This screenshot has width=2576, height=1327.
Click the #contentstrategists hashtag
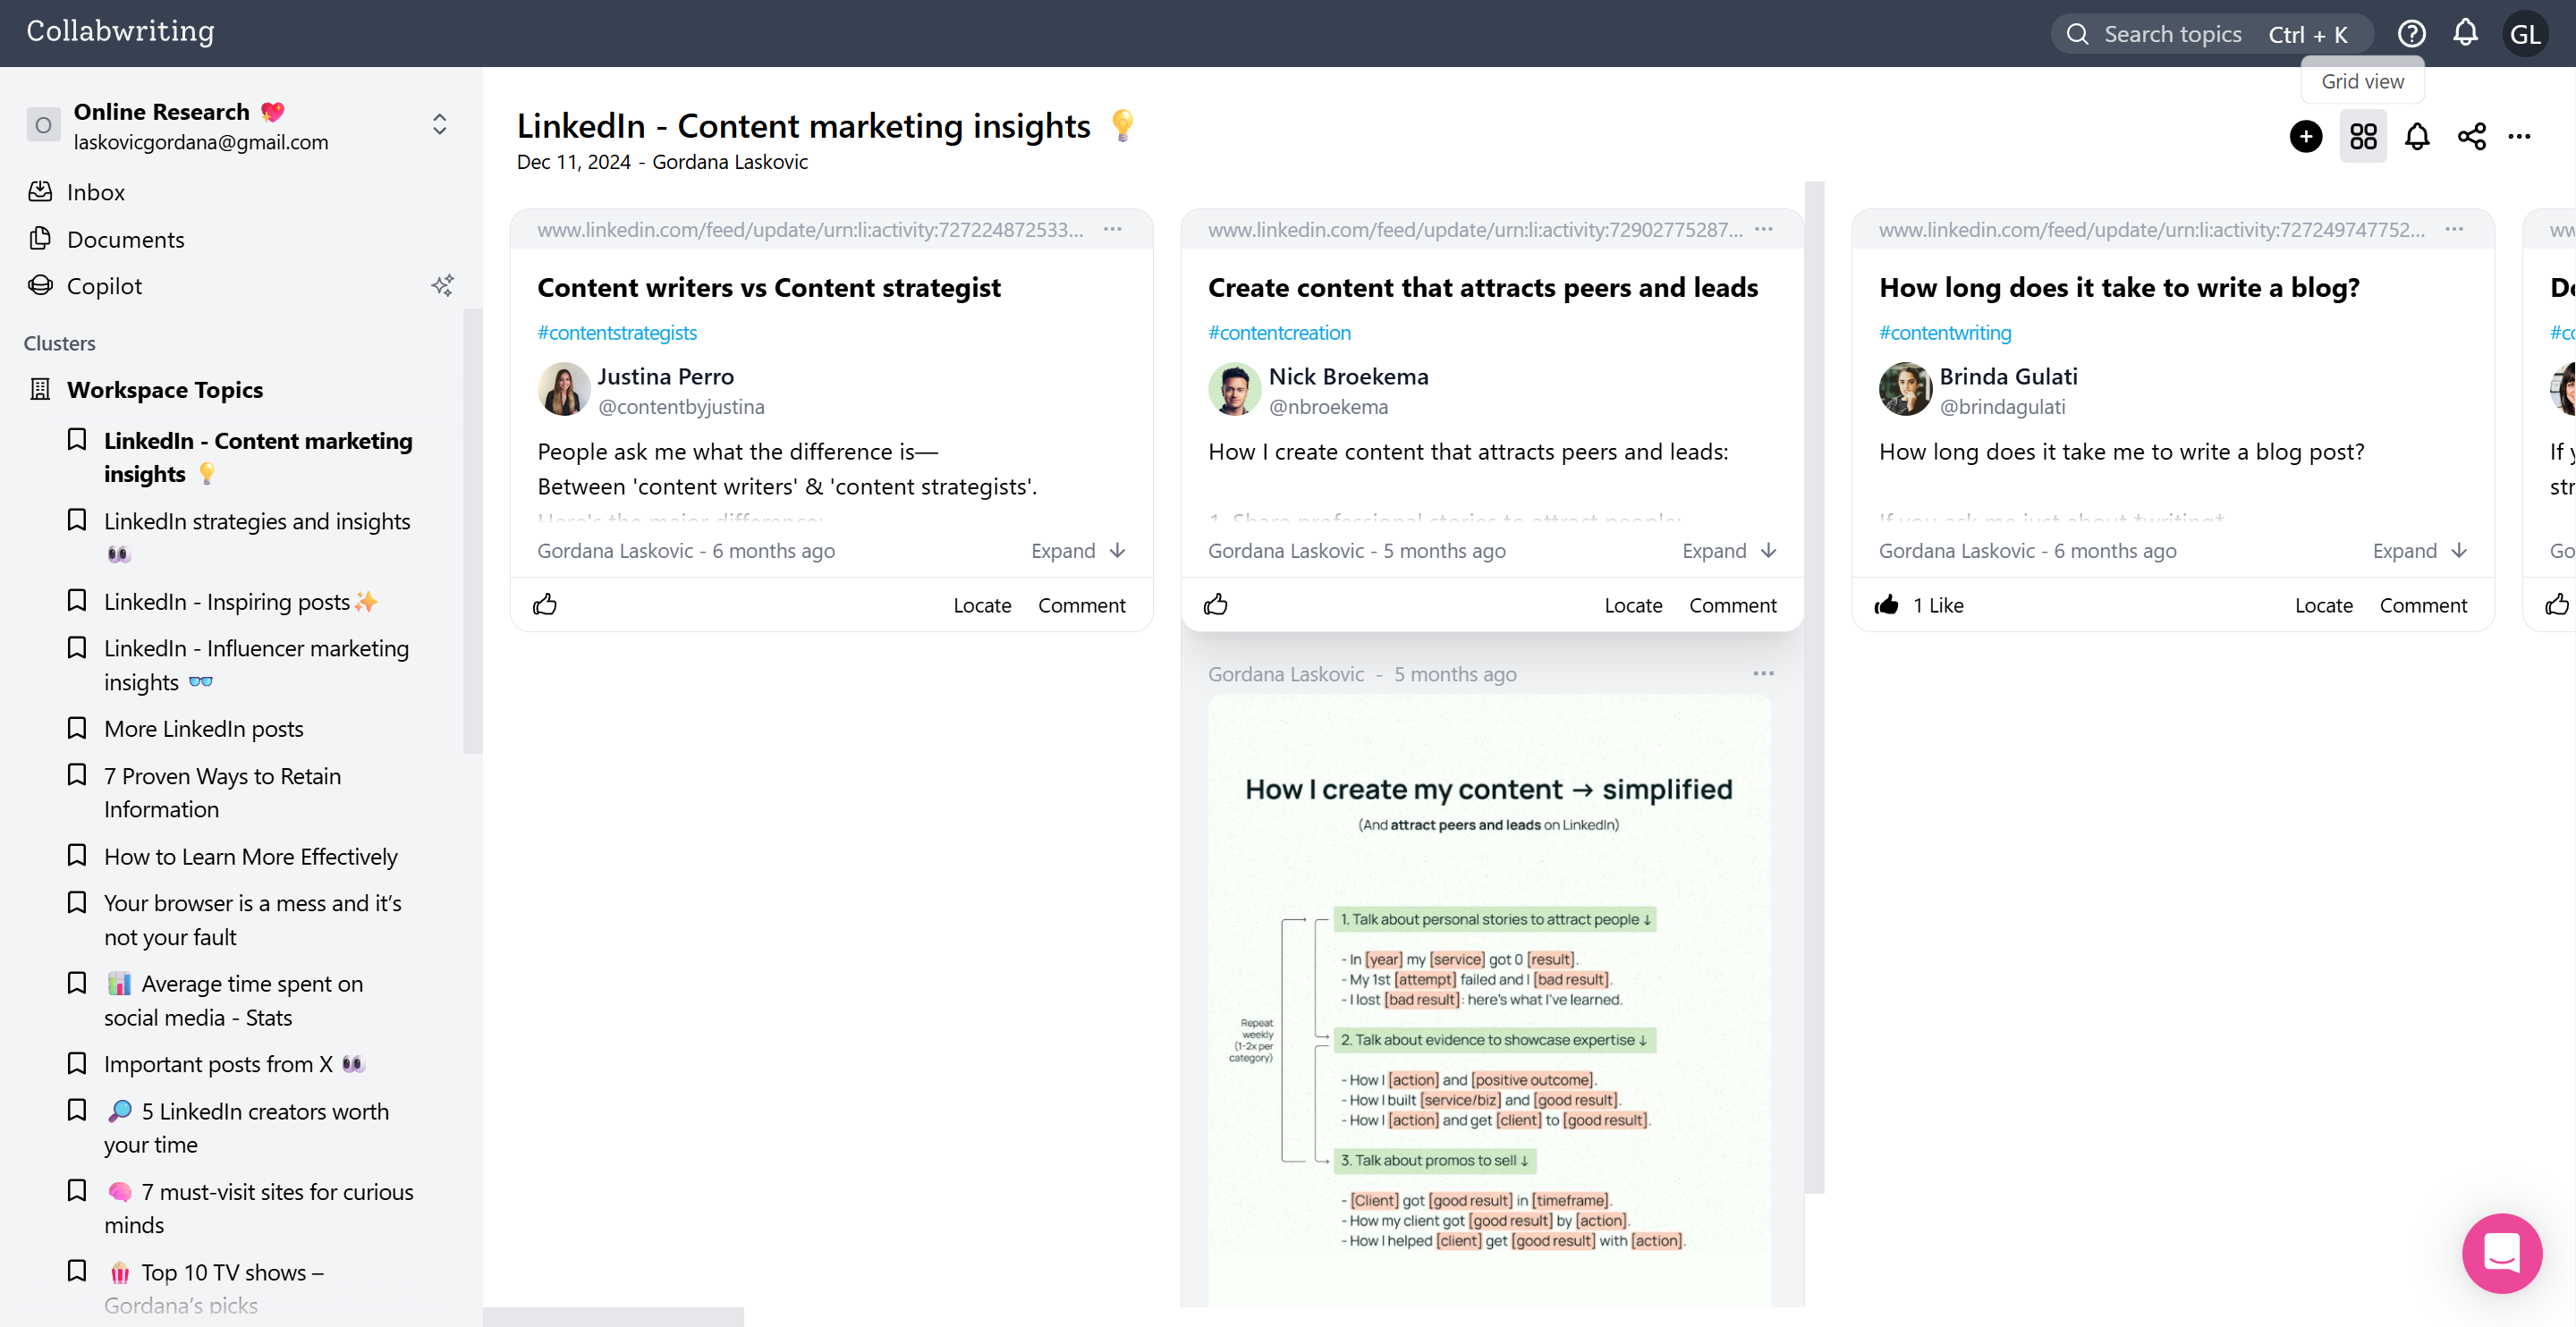coord(617,333)
